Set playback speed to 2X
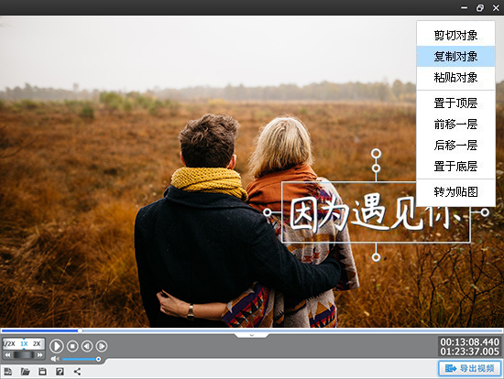504x379 pixels. 37,343
